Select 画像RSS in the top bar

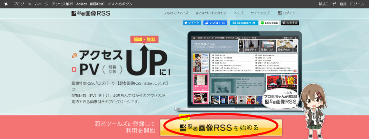(x=97, y=4)
